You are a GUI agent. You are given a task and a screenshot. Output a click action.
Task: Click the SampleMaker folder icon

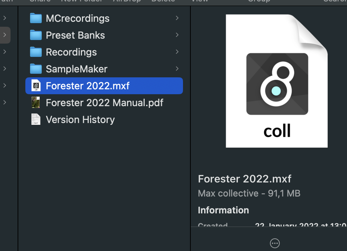coord(36,69)
